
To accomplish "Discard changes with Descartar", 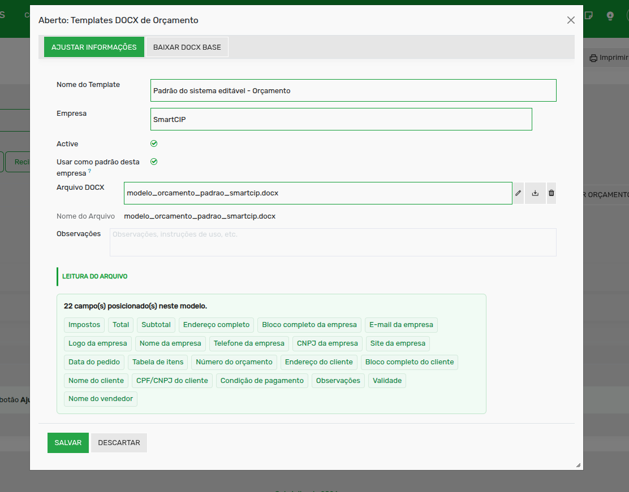I will pyautogui.click(x=119, y=443).
